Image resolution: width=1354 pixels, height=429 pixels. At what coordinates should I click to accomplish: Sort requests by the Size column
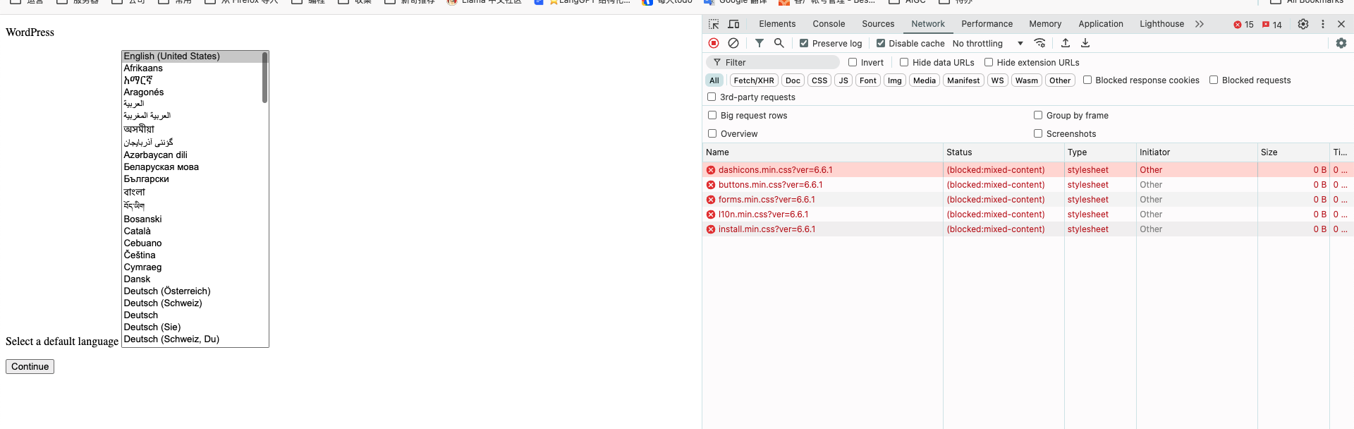point(1293,152)
